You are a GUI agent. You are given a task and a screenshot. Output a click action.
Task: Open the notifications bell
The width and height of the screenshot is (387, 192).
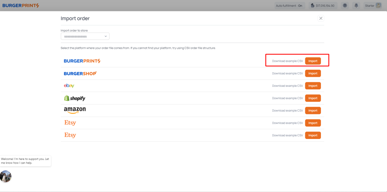click(356, 6)
